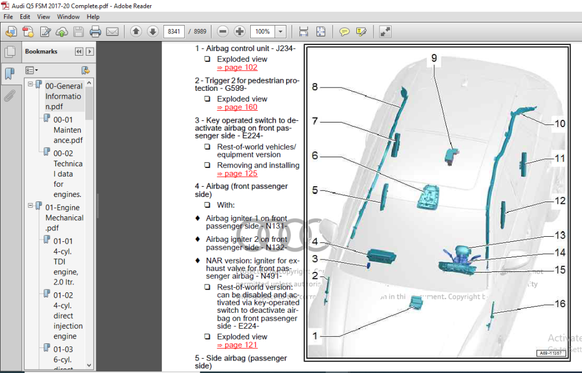Image resolution: width=582 pixels, height=373 pixels.
Task: Click the highlight text tool icon
Action: (361, 32)
